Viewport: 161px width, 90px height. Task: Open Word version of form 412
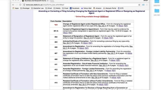[109, 70]
